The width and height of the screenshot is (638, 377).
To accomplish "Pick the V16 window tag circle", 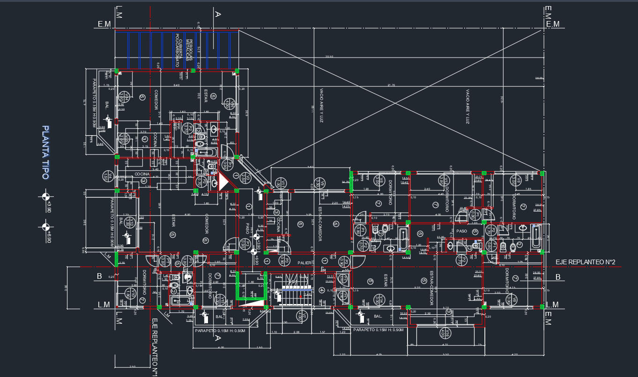I will click(445, 333).
